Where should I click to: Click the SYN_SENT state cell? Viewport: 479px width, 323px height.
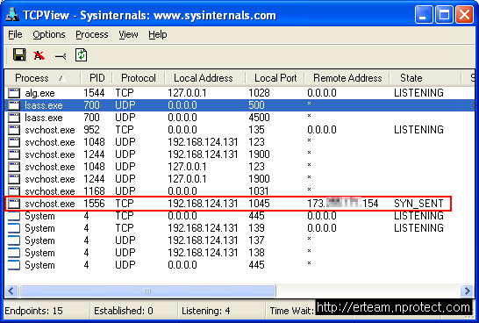(418, 204)
